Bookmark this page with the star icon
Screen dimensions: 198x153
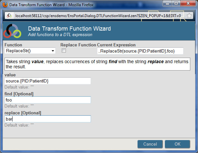189,15
